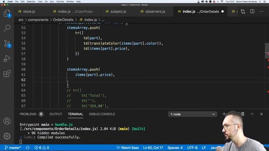
Task: Click the ellipsis breadcrumb symbol
Action: click(103, 20)
